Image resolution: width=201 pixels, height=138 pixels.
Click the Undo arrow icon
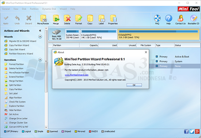click(x=17, y=18)
